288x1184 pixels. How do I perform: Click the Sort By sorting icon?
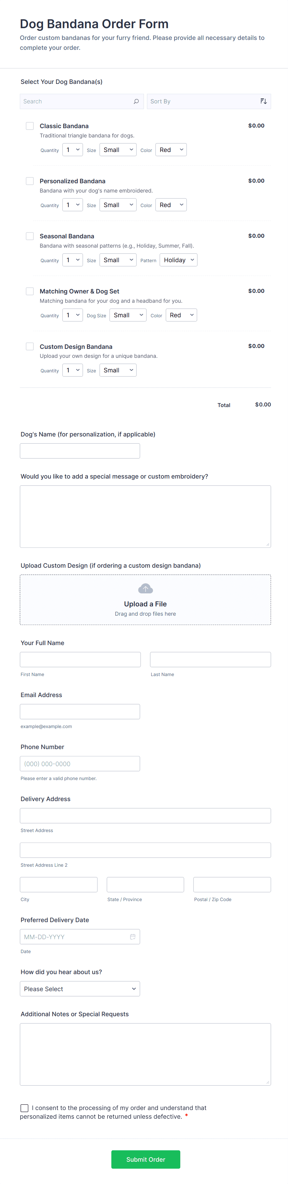tap(264, 101)
